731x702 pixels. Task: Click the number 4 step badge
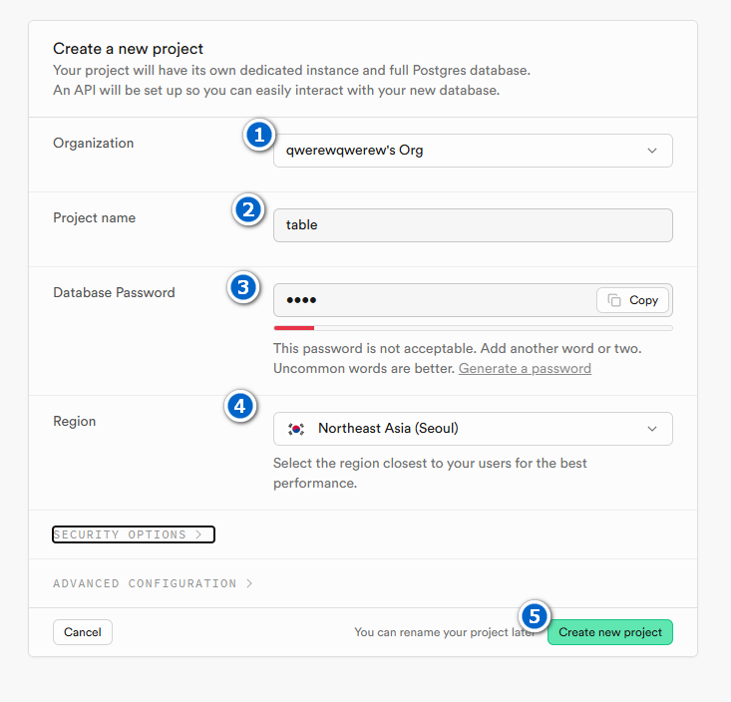tap(239, 406)
